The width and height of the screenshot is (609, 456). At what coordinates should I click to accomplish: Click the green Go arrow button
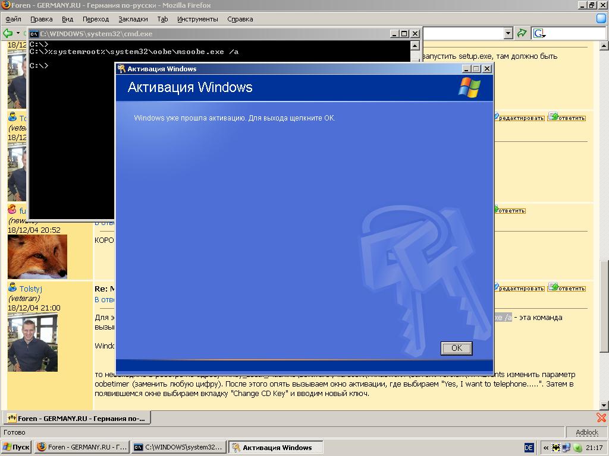click(x=522, y=34)
